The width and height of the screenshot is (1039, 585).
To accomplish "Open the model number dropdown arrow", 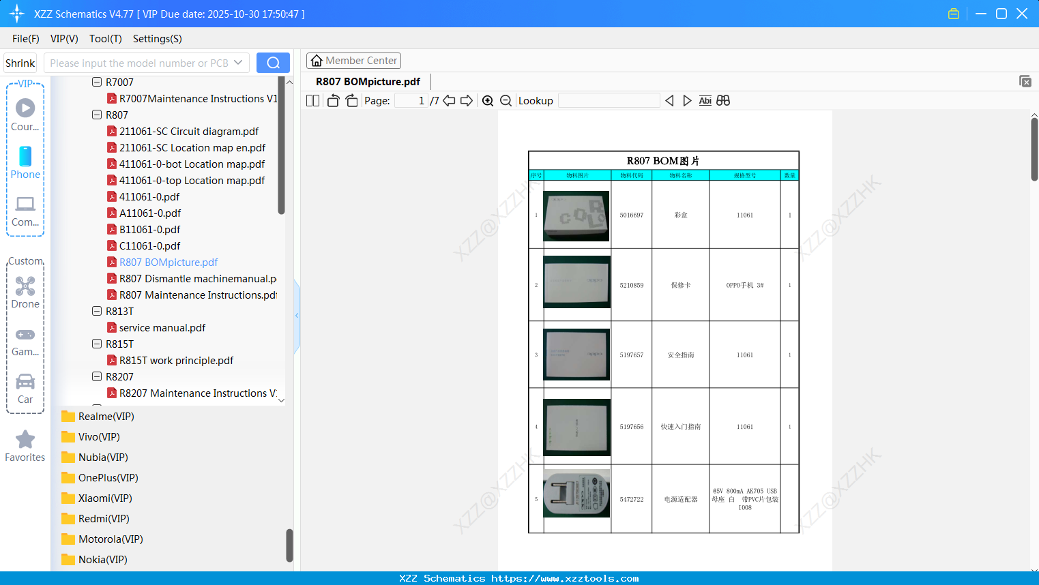I will (238, 63).
